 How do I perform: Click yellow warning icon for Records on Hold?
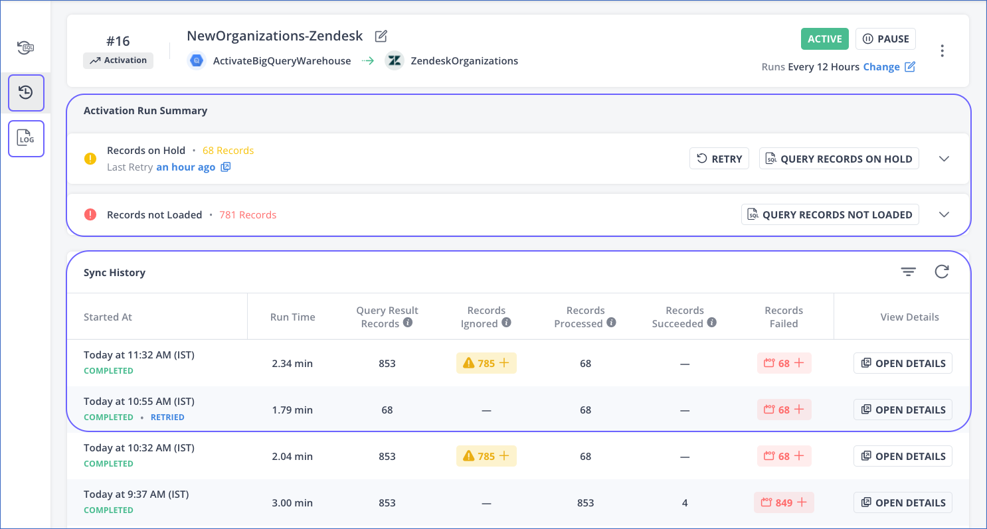90,159
